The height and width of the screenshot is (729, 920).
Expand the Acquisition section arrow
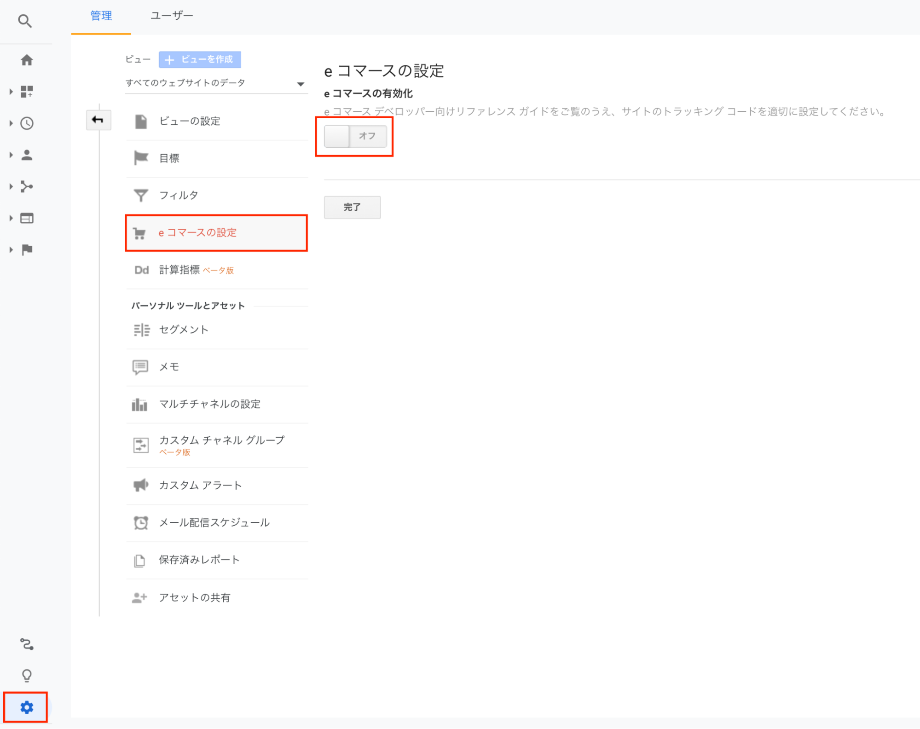11,186
